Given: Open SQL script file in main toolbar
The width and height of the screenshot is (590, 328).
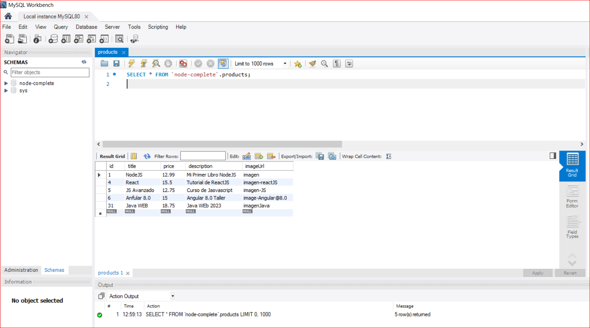Looking at the screenshot, I should [x=22, y=39].
